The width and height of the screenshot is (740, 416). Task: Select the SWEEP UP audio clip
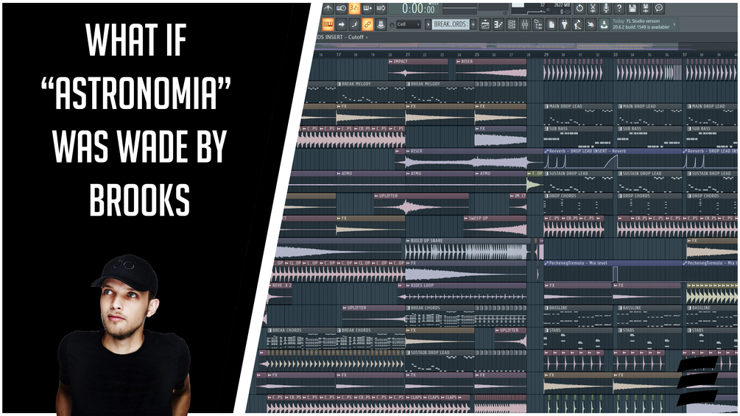click(495, 226)
